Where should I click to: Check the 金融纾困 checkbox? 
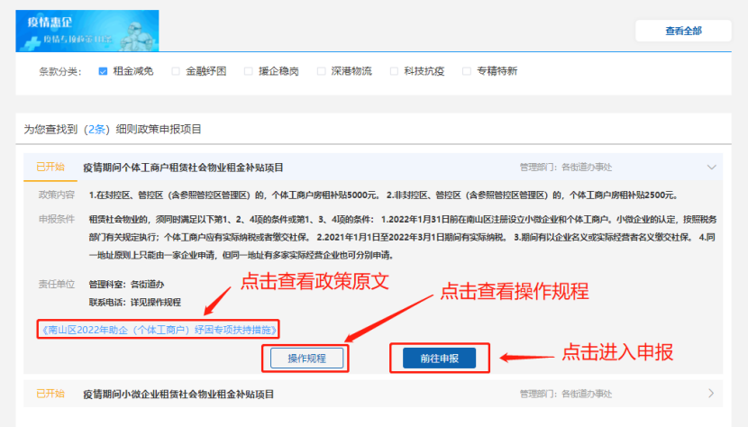[176, 71]
